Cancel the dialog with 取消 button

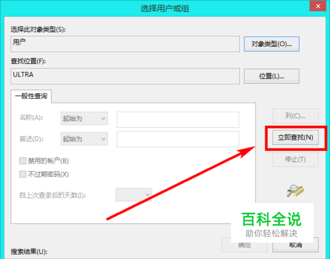(x=296, y=245)
